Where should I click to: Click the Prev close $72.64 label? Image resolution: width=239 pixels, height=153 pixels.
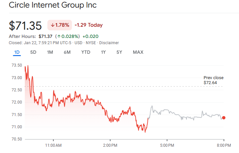coord(213,80)
